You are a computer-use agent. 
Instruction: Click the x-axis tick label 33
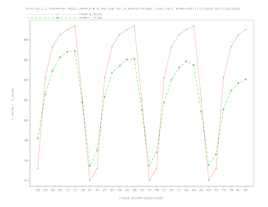pyautogui.click(x=119, y=190)
